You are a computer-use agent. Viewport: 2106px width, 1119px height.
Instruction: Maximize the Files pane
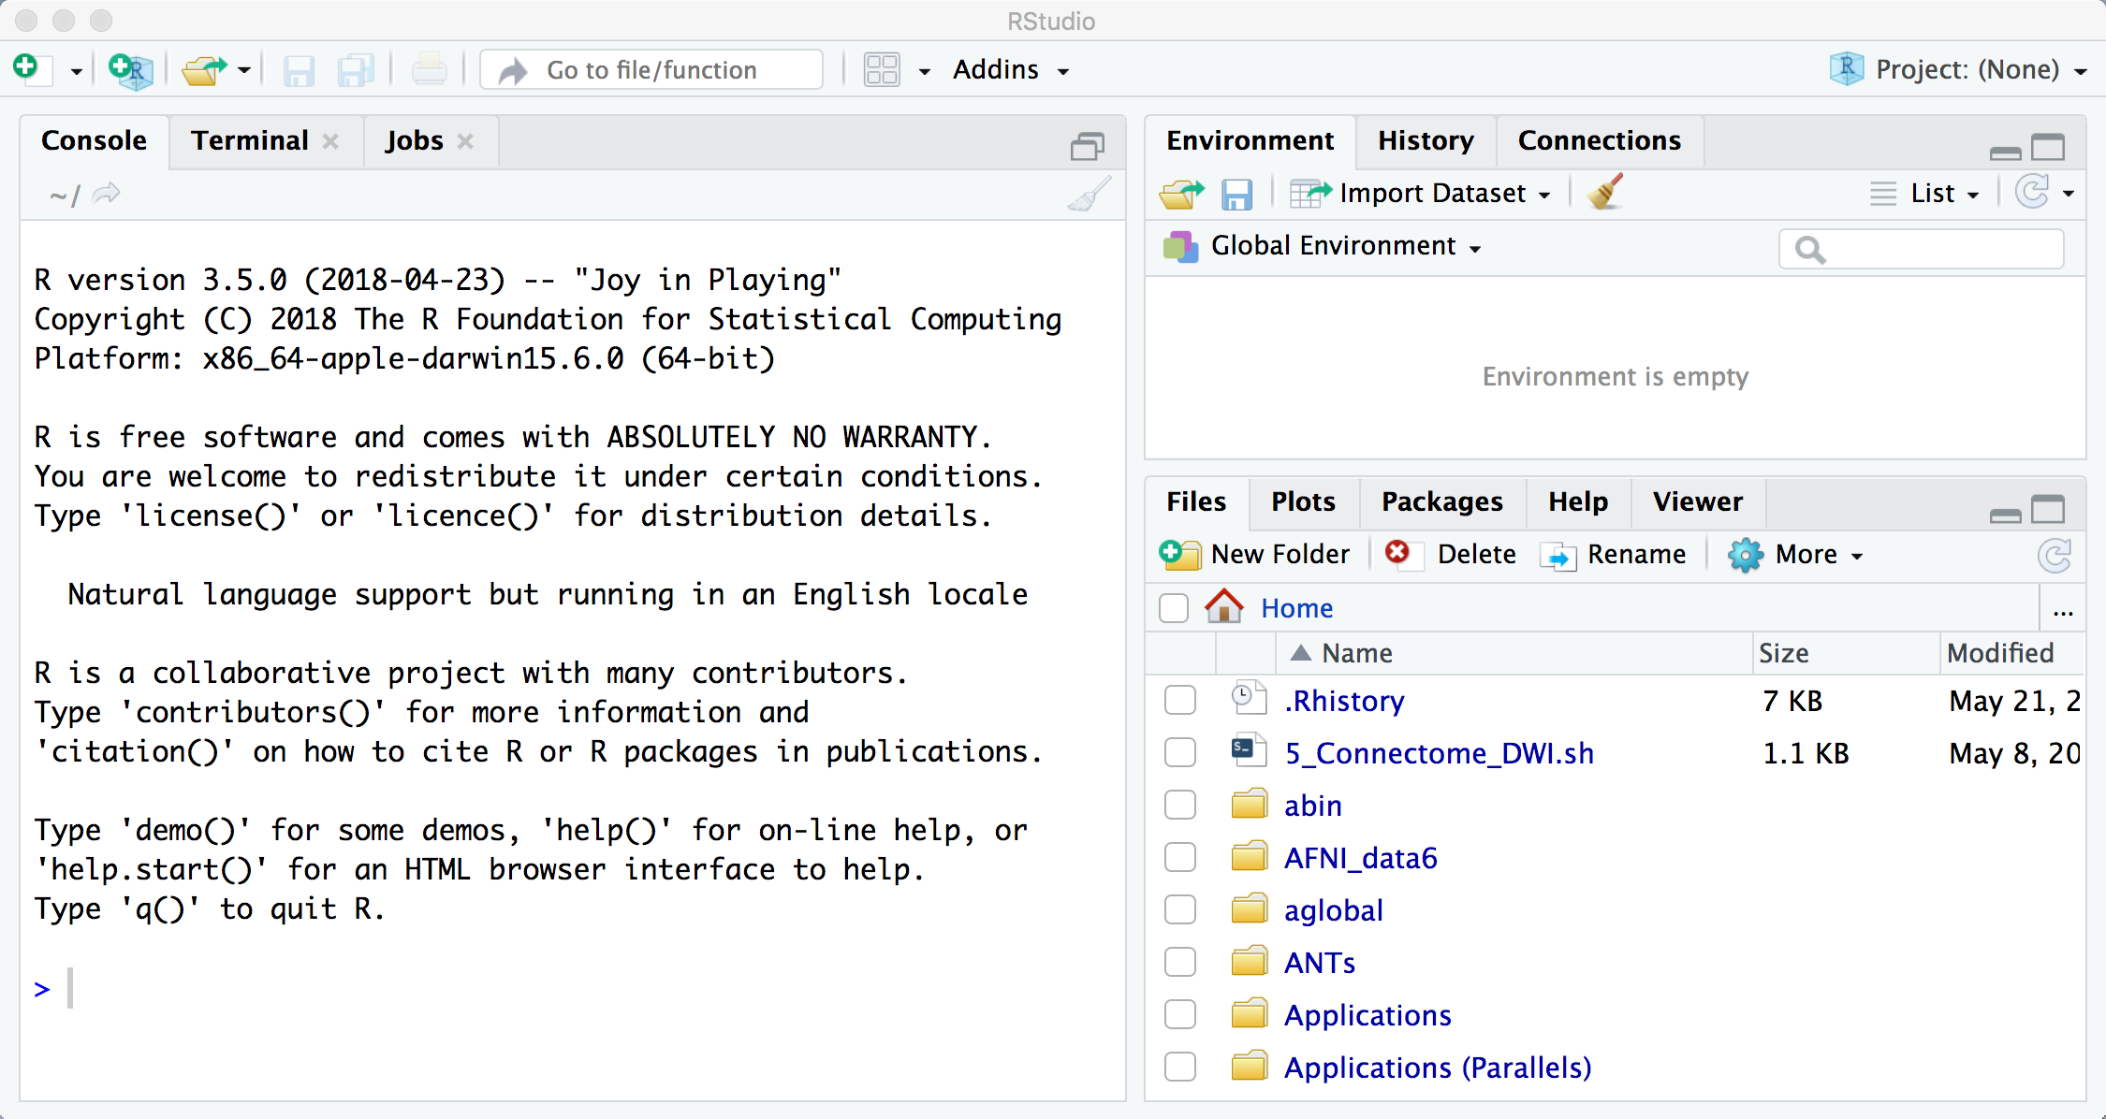point(2048,509)
